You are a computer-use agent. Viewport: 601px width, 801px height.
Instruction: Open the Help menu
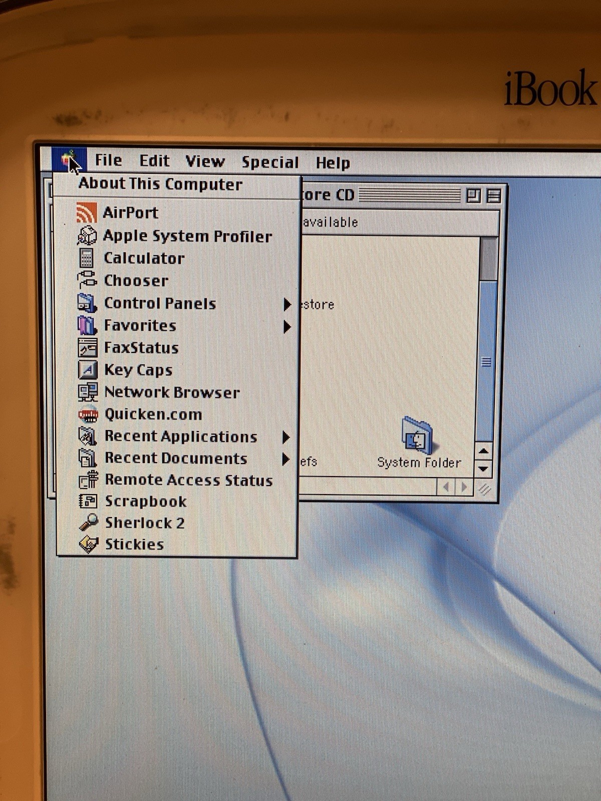tap(333, 163)
